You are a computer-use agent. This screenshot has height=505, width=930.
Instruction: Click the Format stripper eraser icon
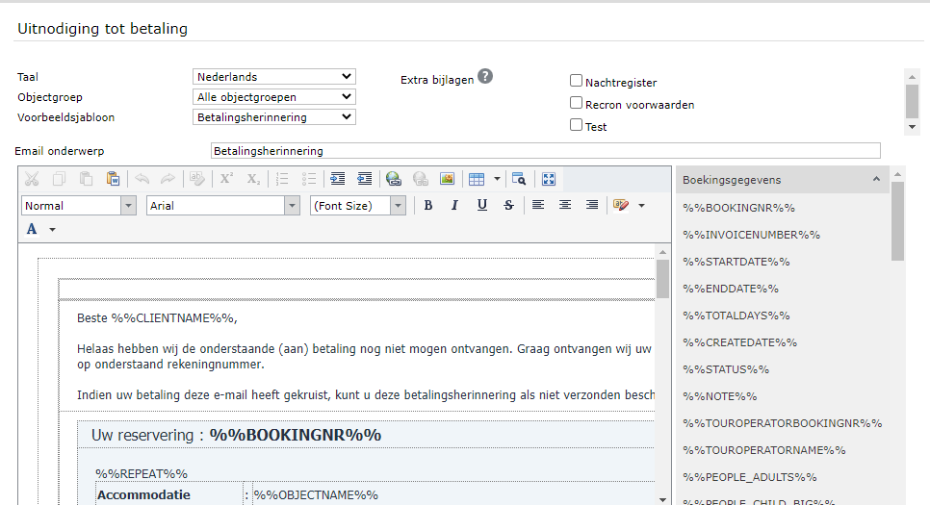coord(197,179)
